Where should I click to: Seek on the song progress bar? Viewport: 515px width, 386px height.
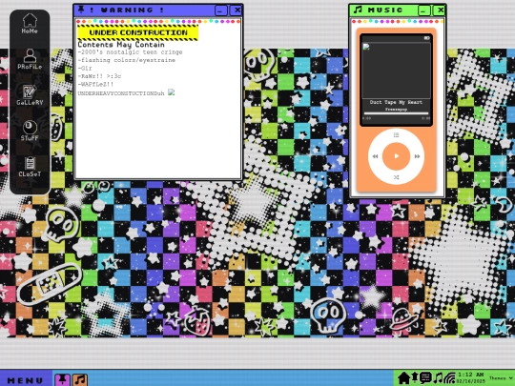(x=396, y=113)
